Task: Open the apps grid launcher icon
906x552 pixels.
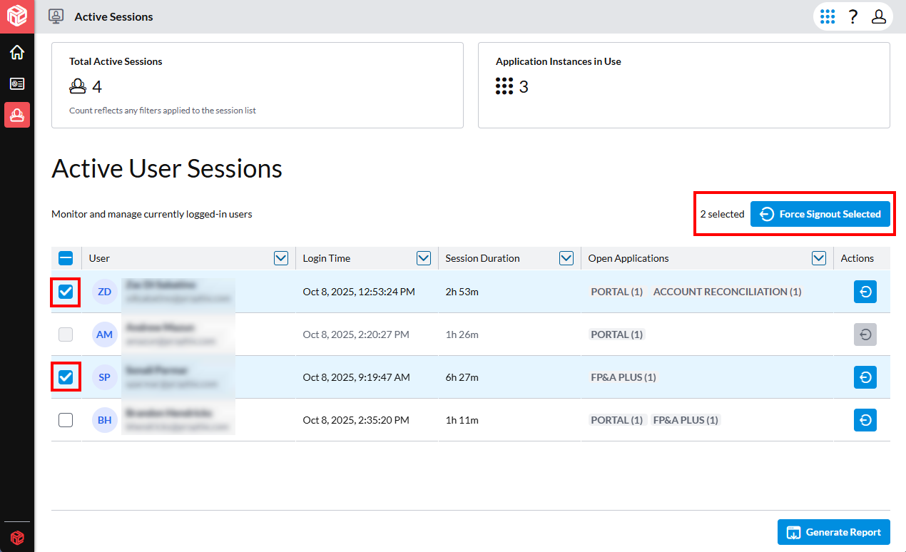Action: (x=828, y=17)
